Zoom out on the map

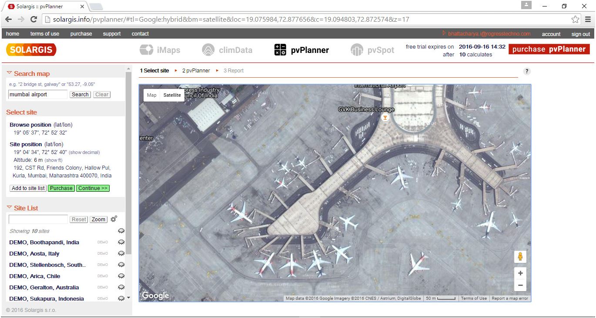(520, 285)
